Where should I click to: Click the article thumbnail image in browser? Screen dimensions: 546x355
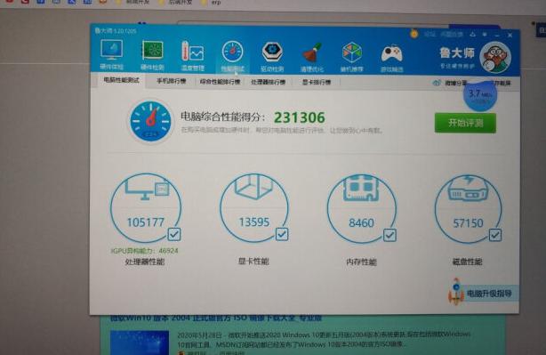click(140, 343)
